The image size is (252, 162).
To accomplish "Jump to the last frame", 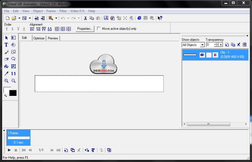I will [58, 150].
